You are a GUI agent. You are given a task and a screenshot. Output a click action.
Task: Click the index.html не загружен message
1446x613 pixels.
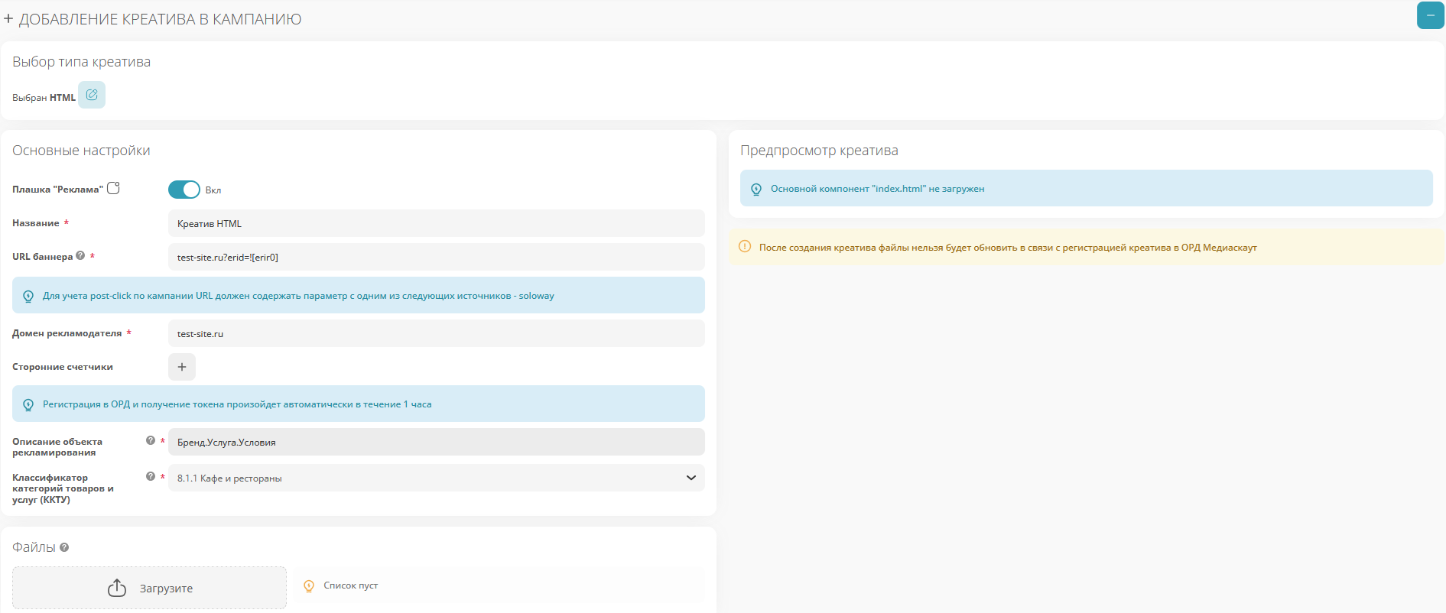point(877,189)
